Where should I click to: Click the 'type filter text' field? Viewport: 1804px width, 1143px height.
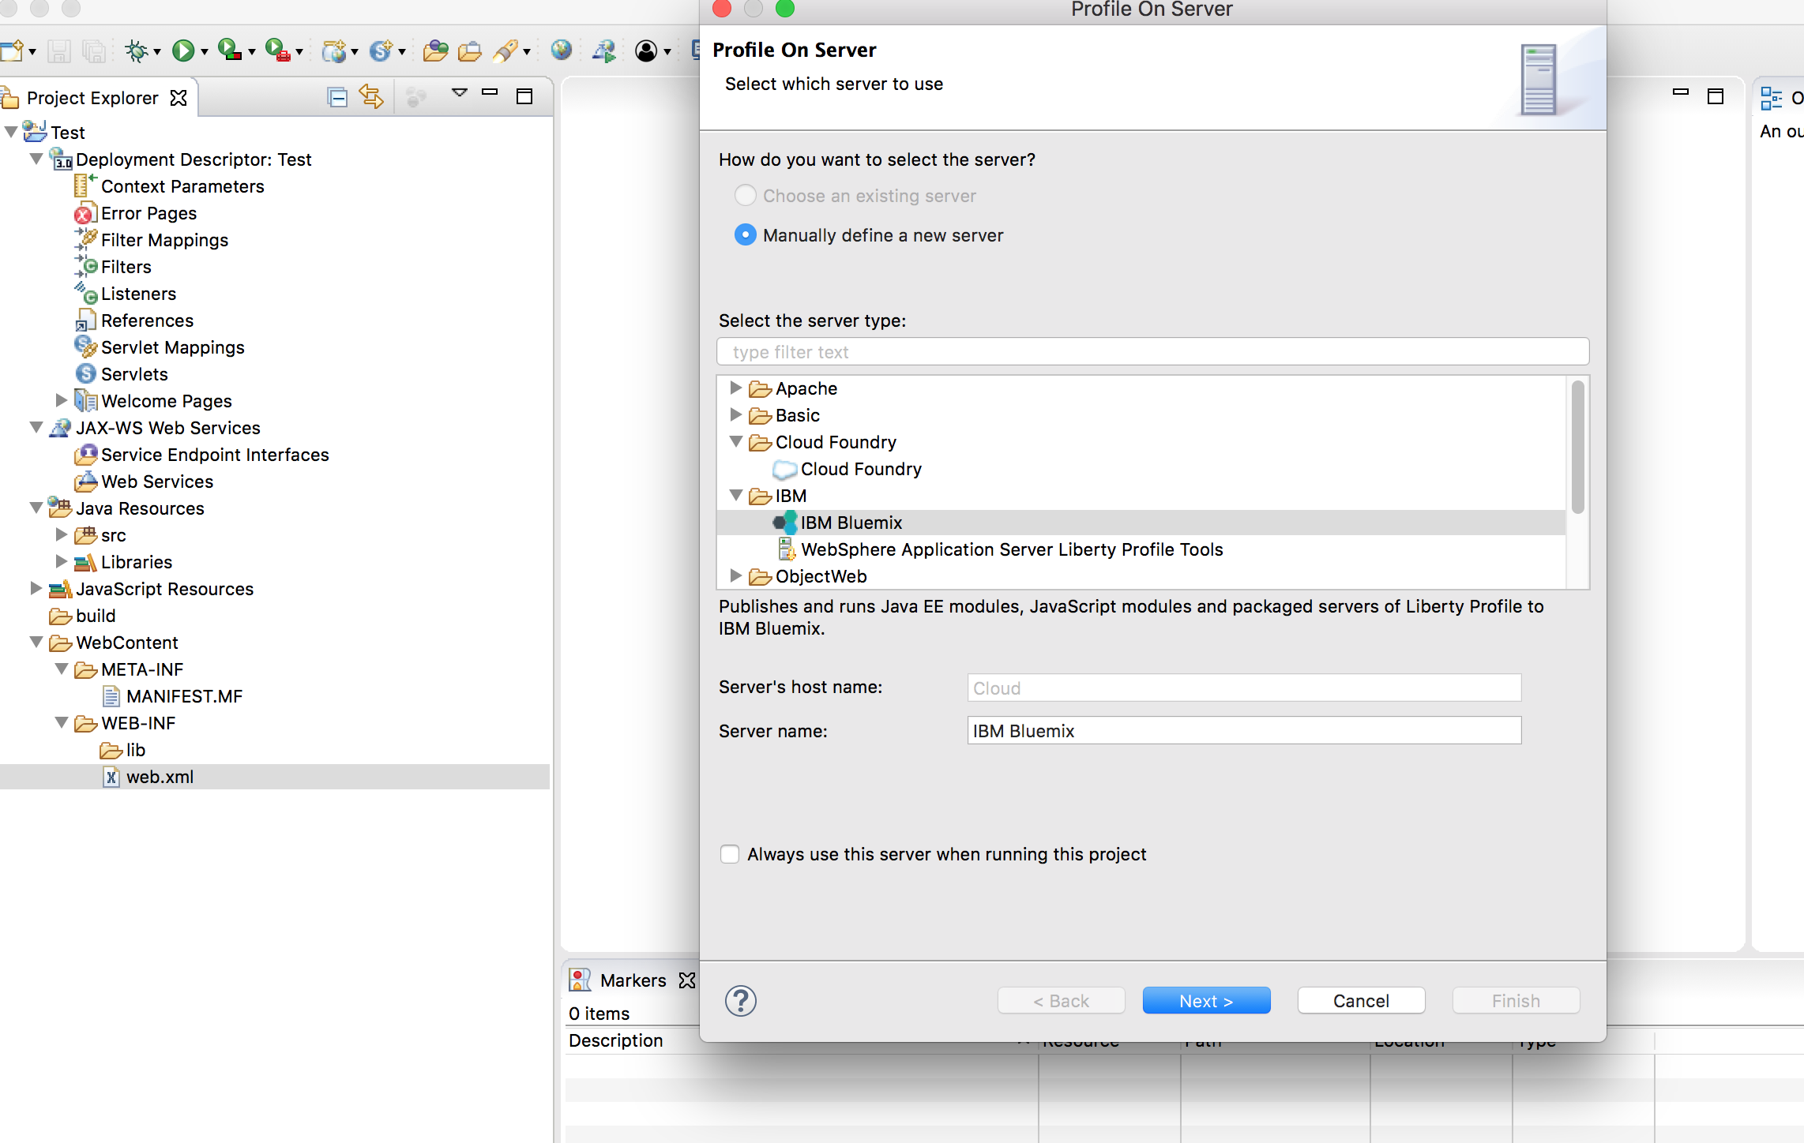pos(1152,352)
